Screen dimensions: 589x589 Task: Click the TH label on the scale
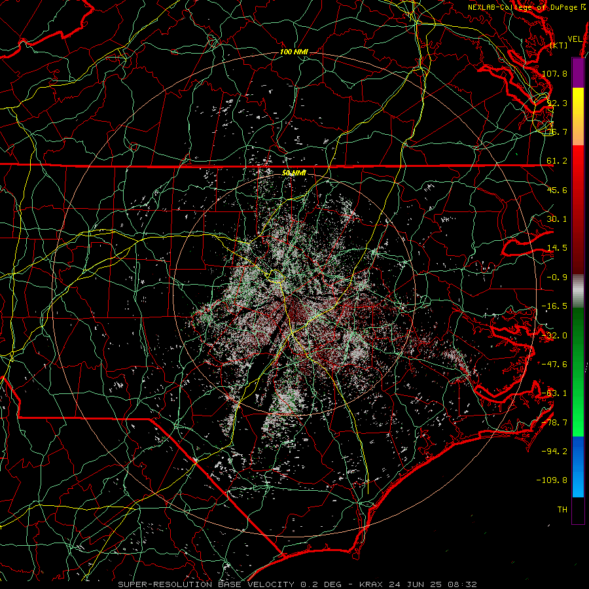point(562,510)
